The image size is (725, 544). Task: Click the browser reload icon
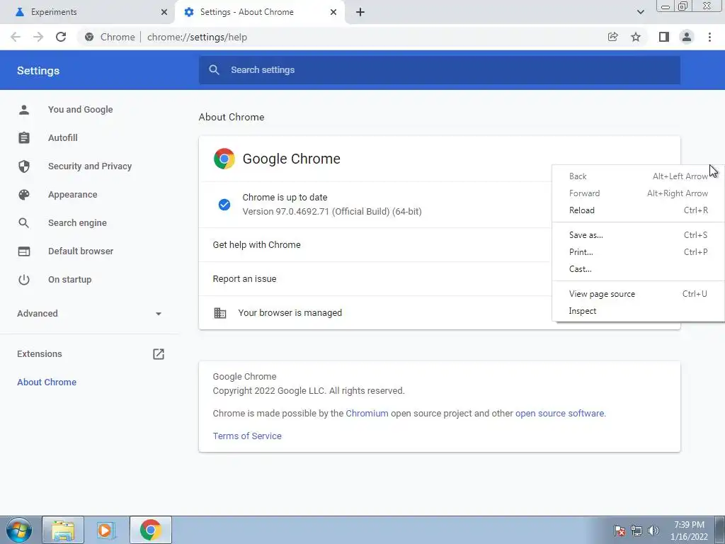click(61, 37)
